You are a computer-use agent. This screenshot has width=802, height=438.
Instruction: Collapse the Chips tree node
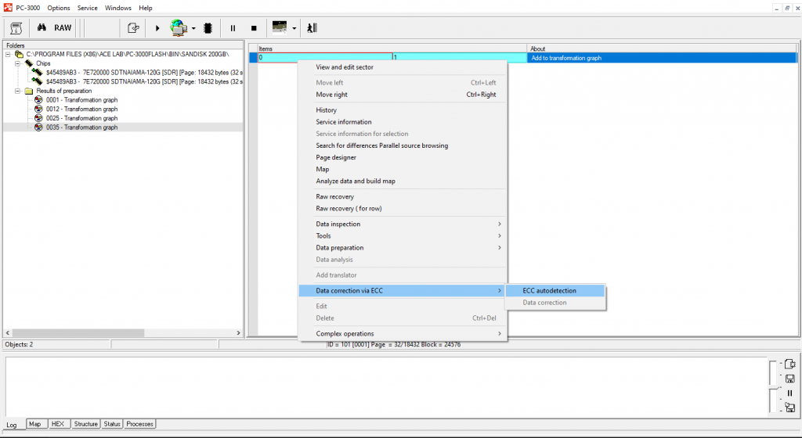tap(17, 63)
